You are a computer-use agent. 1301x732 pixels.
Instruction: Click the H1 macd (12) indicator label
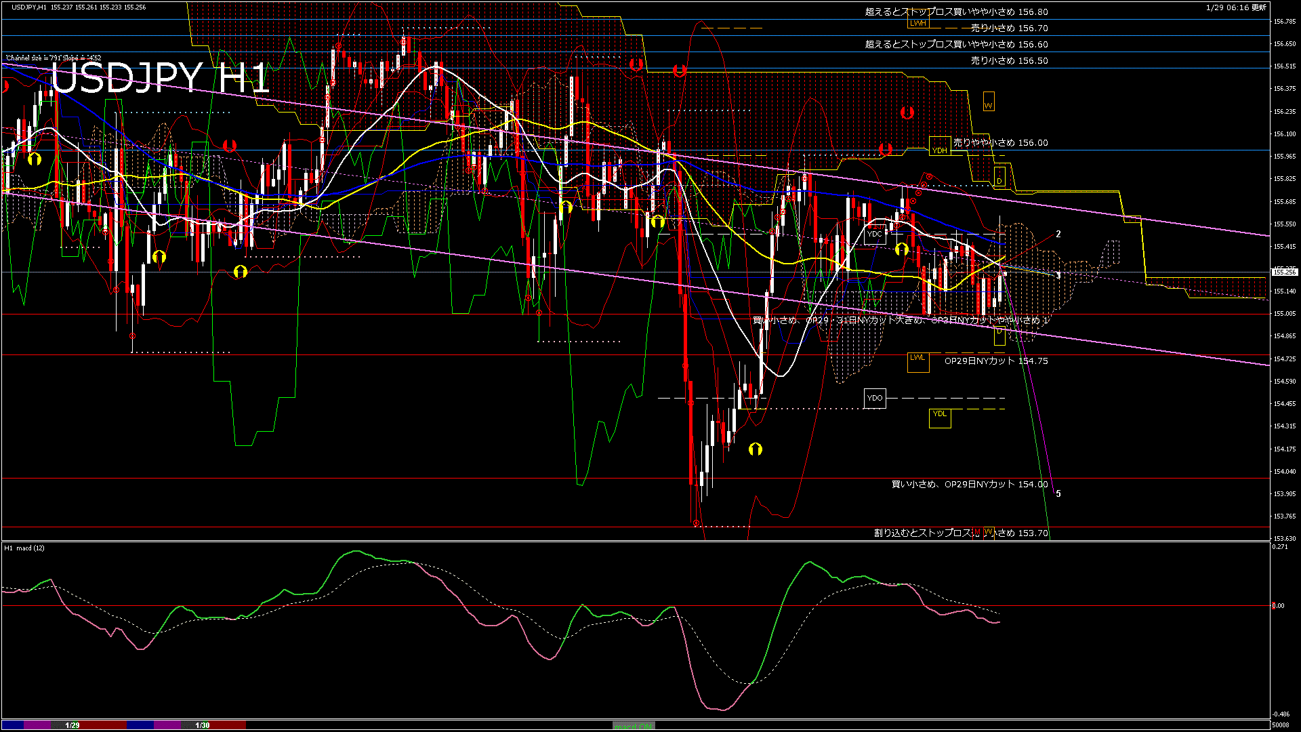click(x=24, y=548)
